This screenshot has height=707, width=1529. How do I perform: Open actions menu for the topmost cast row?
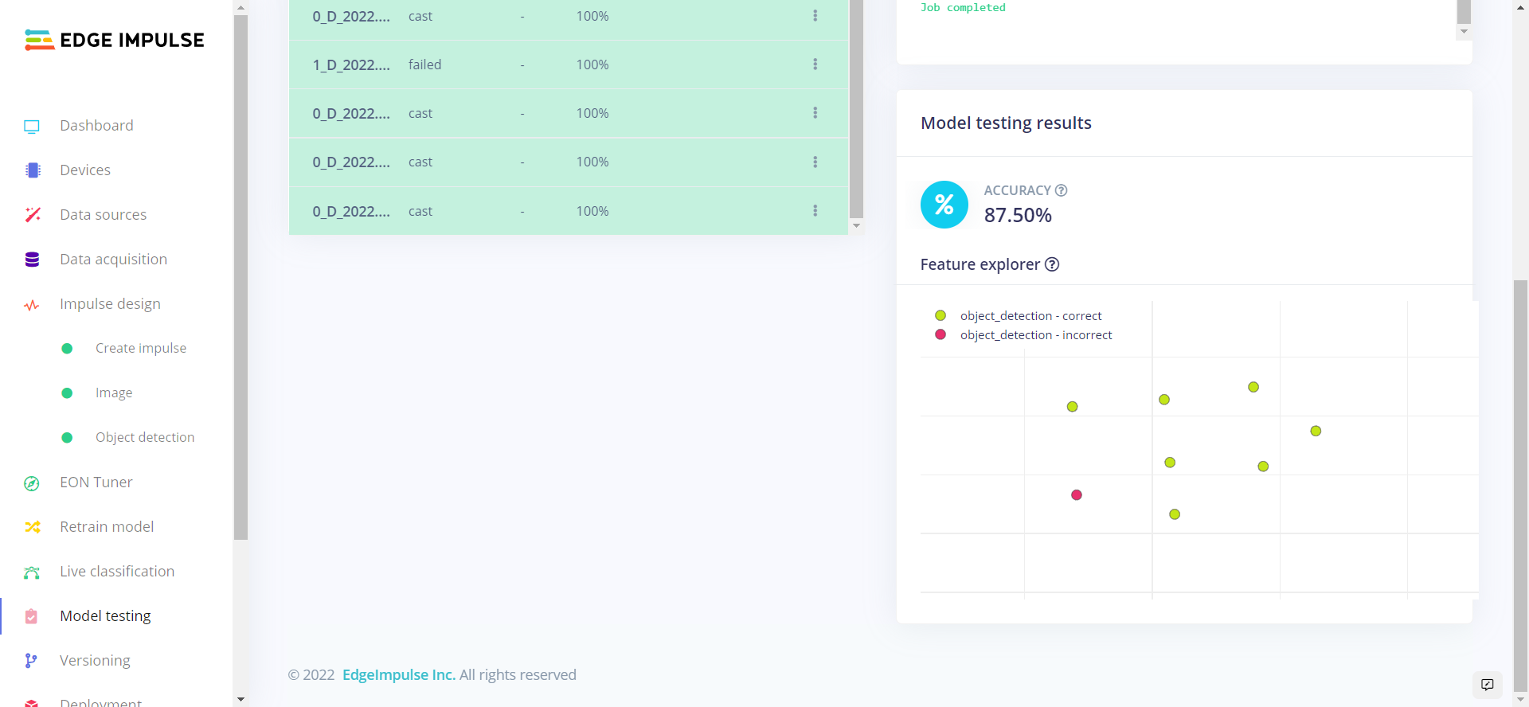815,16
